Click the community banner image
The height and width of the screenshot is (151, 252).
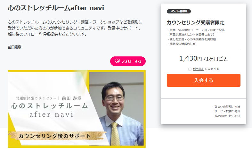(77, 109)
